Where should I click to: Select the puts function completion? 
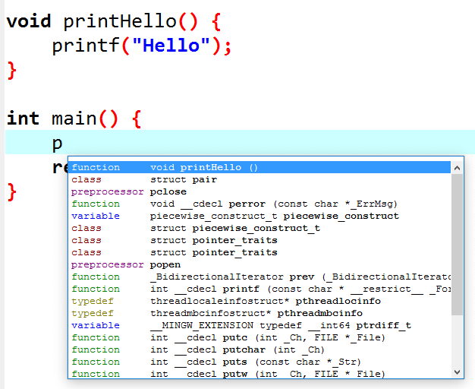pyautogui.click(x=260, y=362)
